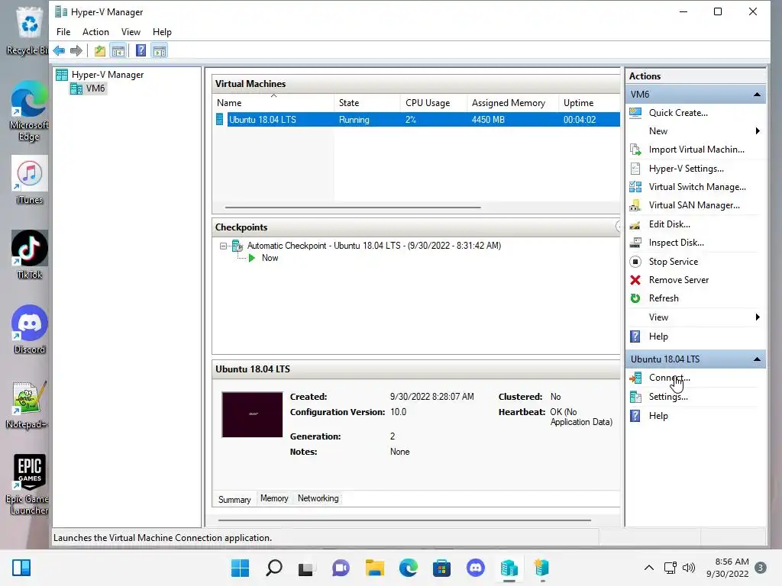Viewport: 782px width, 586px height.
Task: Click the Help question mark toolbar icon
Action: (x=141, y=50)
